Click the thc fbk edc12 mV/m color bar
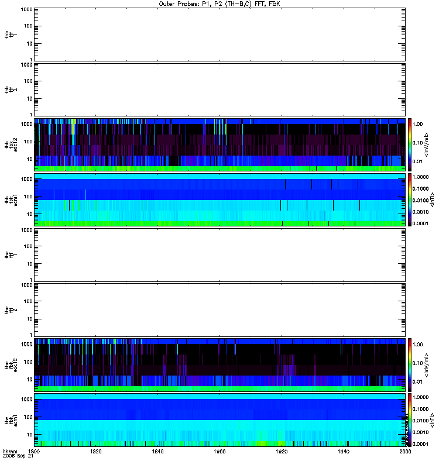Viewport: 439px width, 468px height. (x=410, y=364)
